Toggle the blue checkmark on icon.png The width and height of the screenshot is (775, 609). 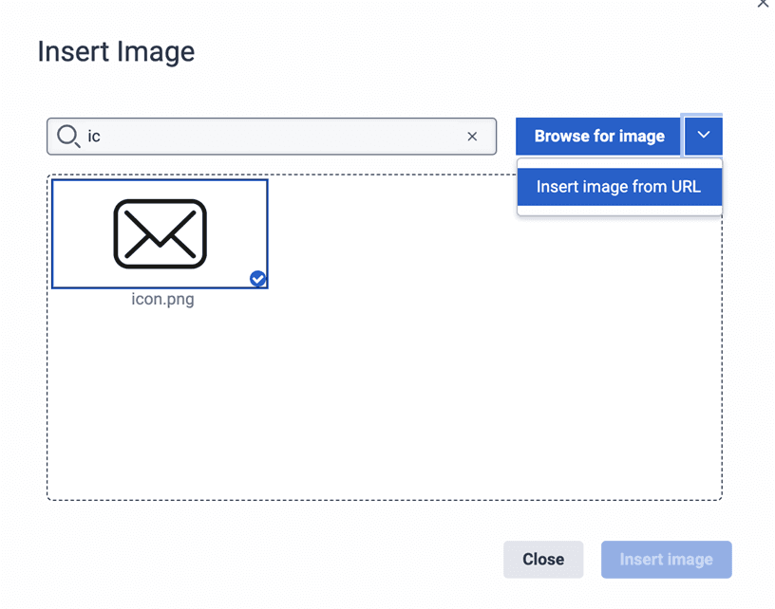point(257,278)
